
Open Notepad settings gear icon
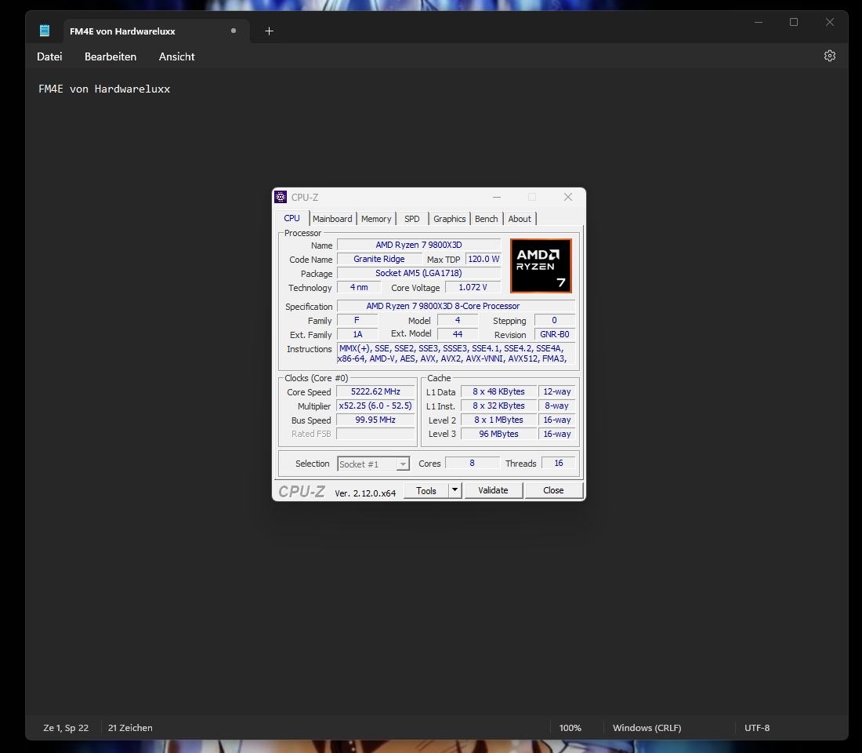point(830,56)
